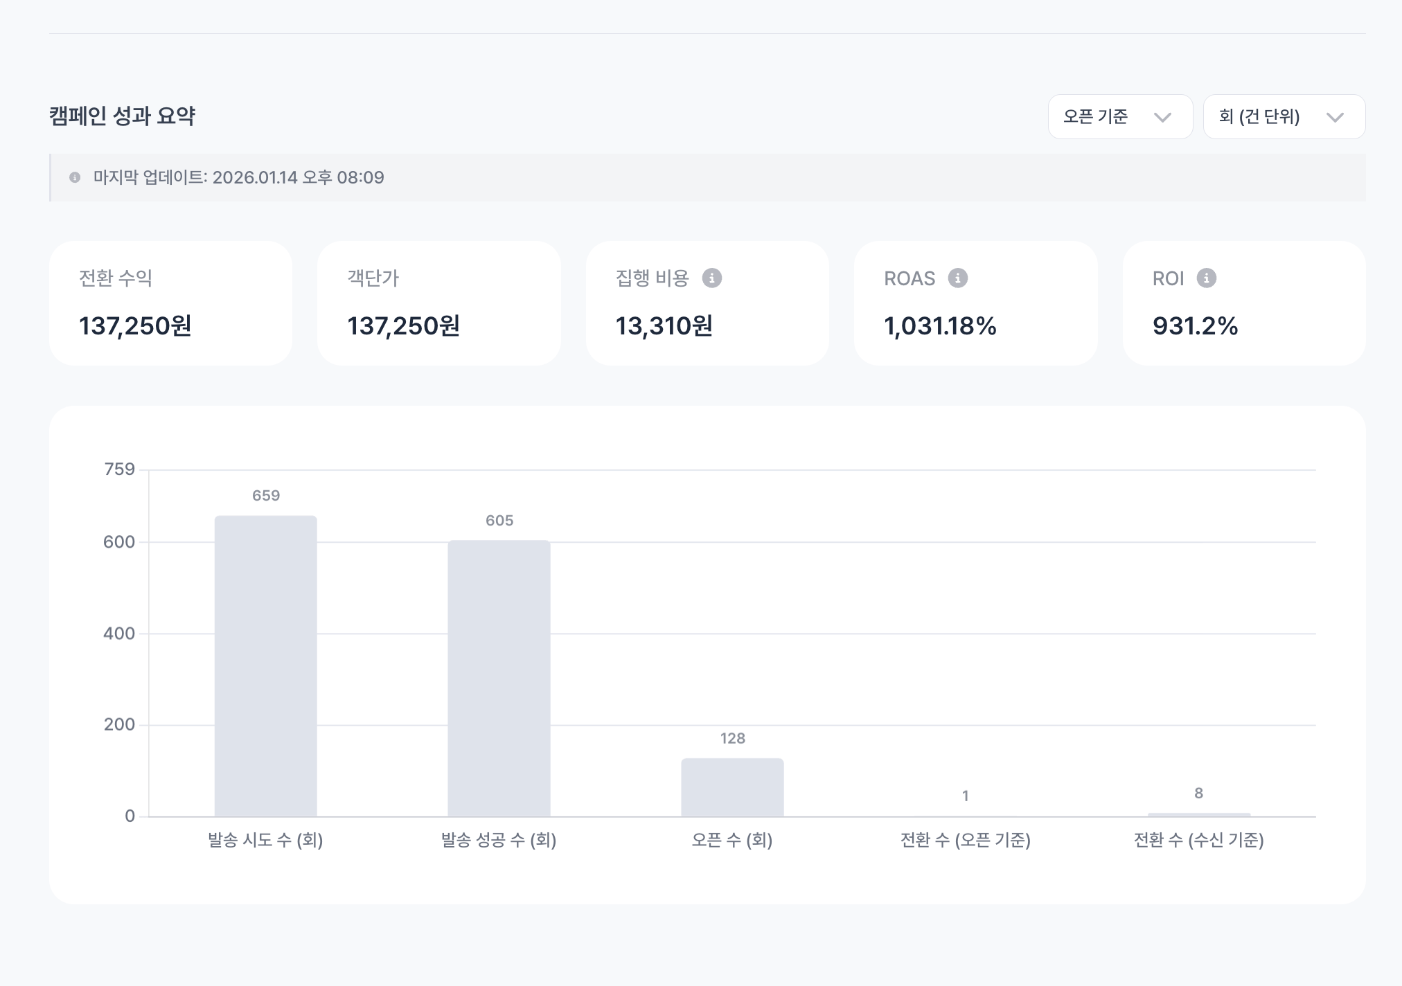Click the 캠페인 성과 요약 heading
Screen dimensions: 1402x986
click(x=122, y=116)
